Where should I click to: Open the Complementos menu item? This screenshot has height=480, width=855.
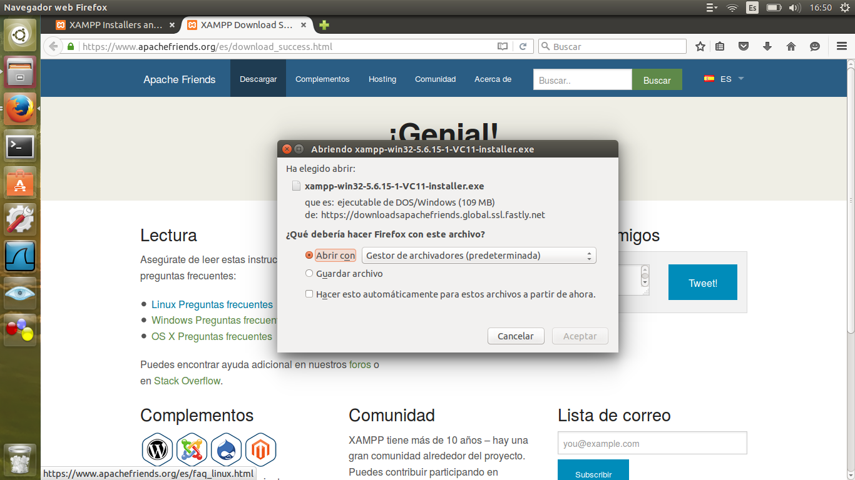(x=322, y=79)
